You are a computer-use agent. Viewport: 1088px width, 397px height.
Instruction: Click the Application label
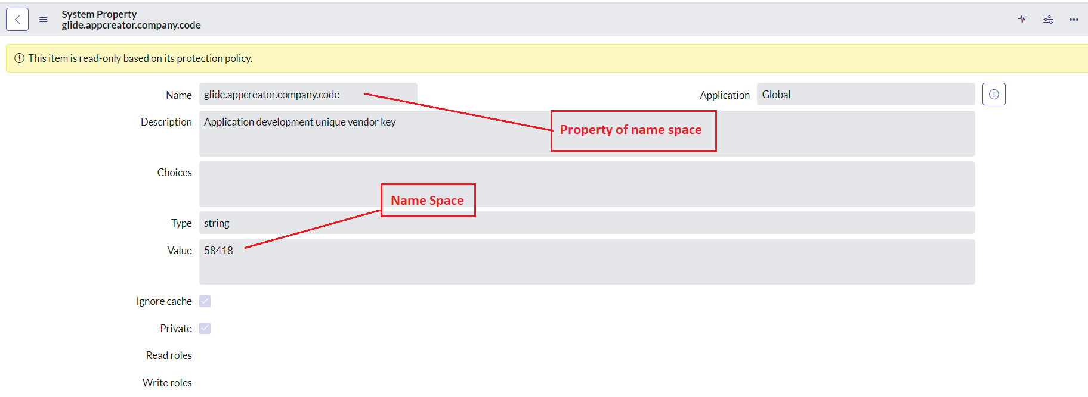(x=725, y=95)
